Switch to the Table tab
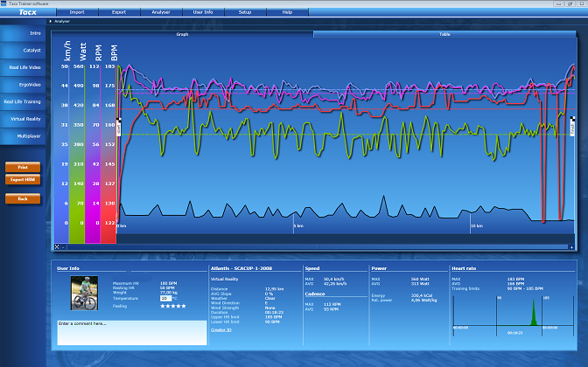588x367 pixels. pos(444,34)
